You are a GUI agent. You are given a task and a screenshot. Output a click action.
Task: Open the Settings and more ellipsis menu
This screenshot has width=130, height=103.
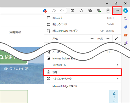pyautogui.click(x=117, y=11)
